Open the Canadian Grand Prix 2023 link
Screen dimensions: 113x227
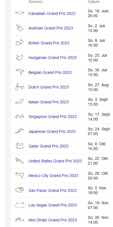[52, 13]
